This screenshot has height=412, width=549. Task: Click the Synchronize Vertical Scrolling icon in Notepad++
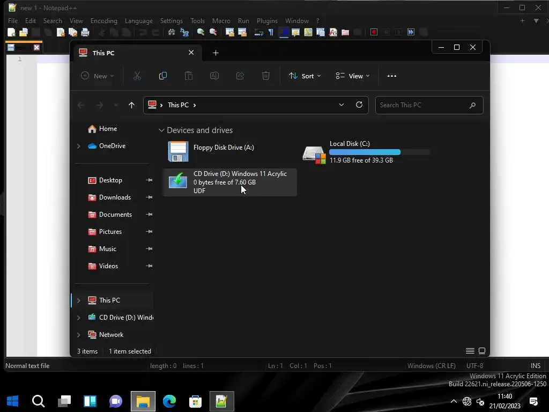229,32
